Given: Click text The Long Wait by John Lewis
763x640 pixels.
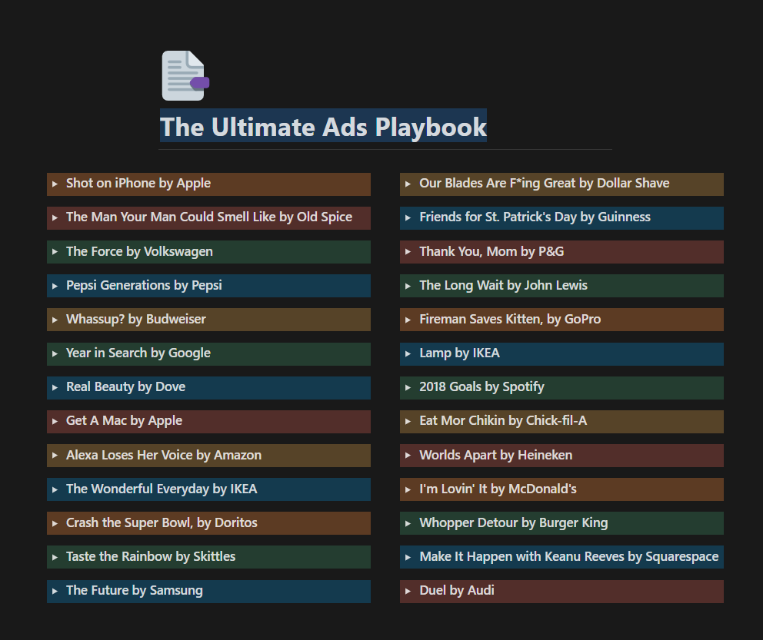Looking at the screenshot, I should [503, 285].
